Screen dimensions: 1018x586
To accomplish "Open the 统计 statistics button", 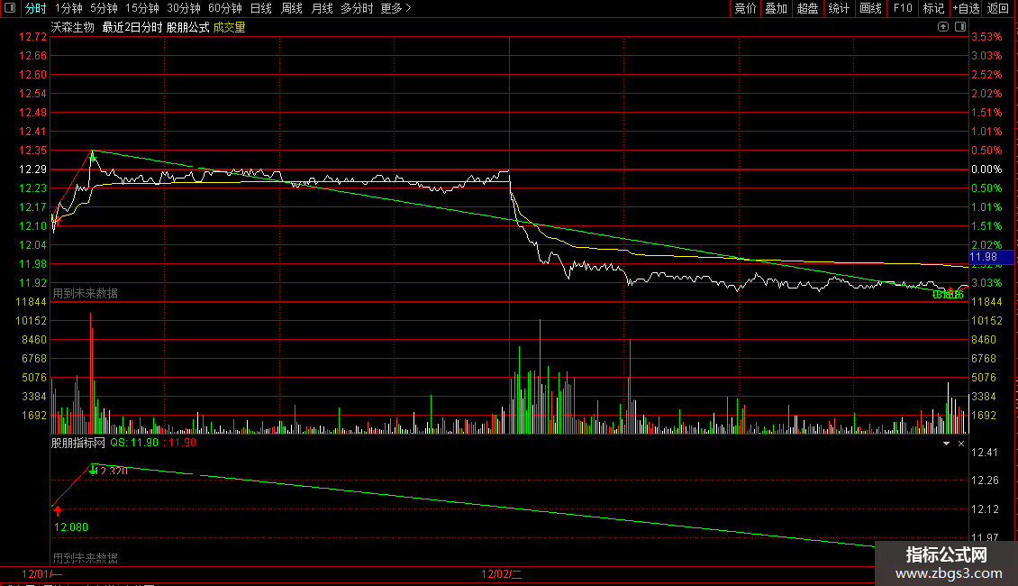I will pos(839,8).
